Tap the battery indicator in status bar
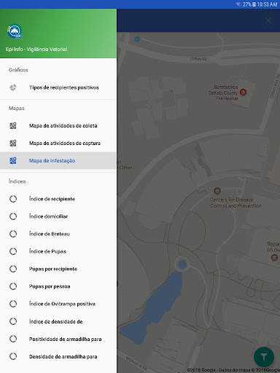Screen dimensions: 280x373 pos(254,4)
